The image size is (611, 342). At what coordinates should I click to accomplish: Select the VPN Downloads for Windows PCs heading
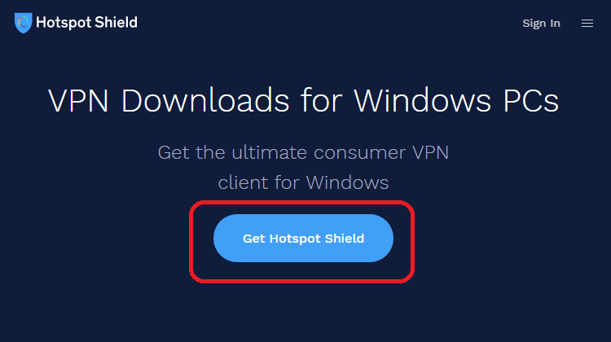[x=303, y=100]
